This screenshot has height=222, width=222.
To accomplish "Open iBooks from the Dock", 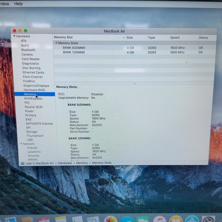I will (x=176, y=219).
